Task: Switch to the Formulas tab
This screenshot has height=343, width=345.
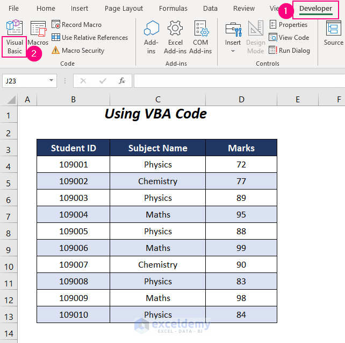Action: pyautogui.click(x=173, y=9)
